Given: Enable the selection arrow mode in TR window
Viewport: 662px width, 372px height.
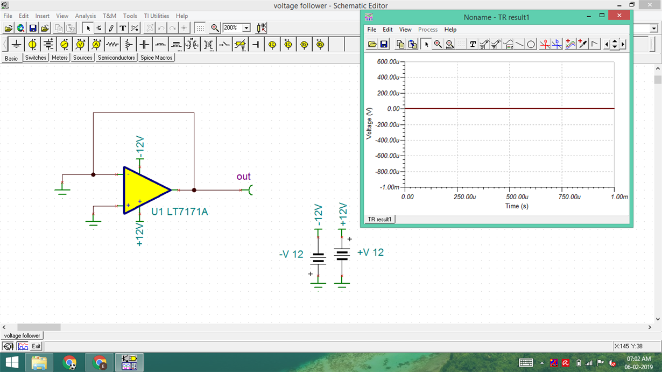Looking at the screenshot, I should pyautogui.click(x=426, y=44).
